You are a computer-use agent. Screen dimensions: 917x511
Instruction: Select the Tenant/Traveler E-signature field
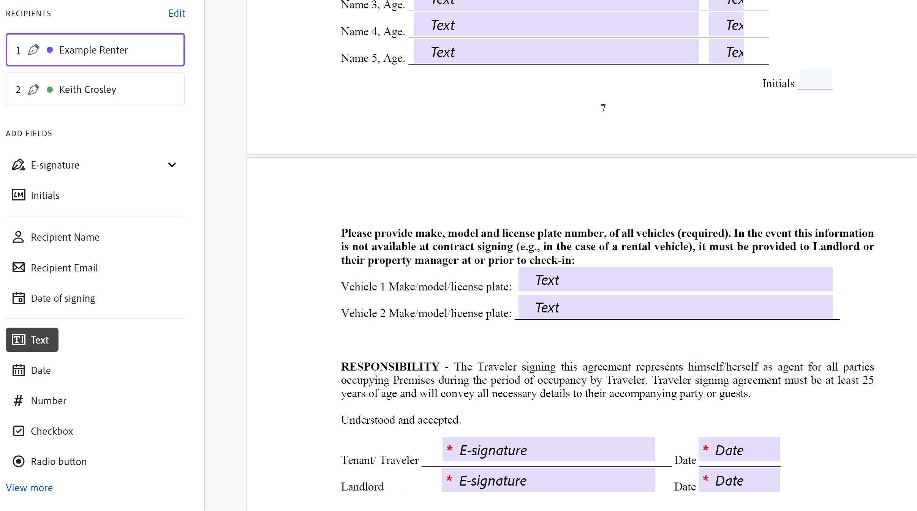548,450
